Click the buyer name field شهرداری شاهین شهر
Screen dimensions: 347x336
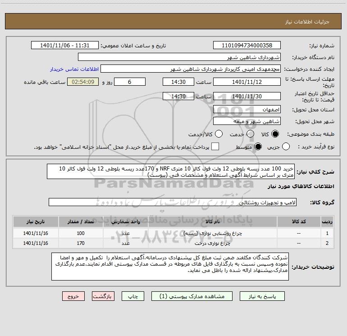[x=179, y=57]
